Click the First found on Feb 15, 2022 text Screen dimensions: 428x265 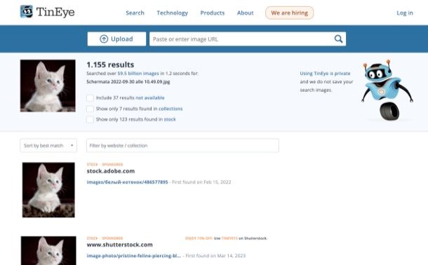pos(201,182)
